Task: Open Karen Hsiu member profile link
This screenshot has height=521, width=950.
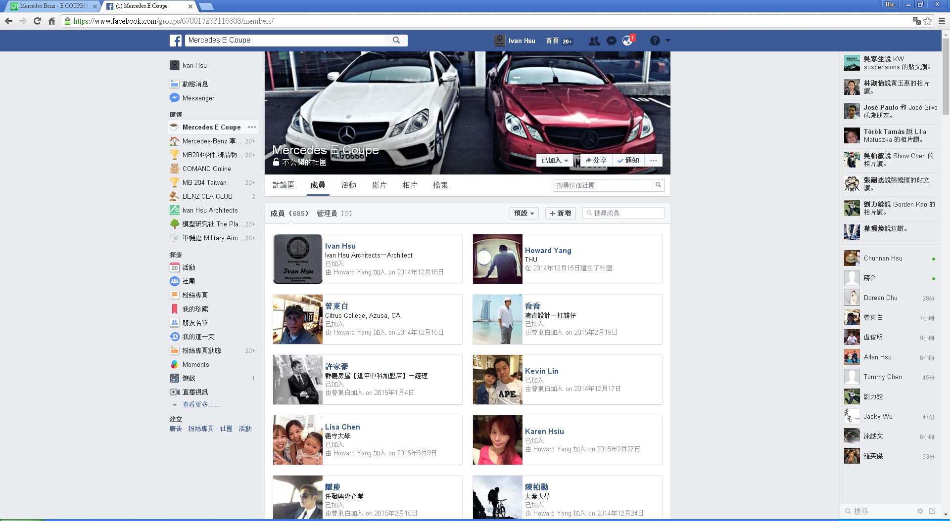Action: point(544,432)
